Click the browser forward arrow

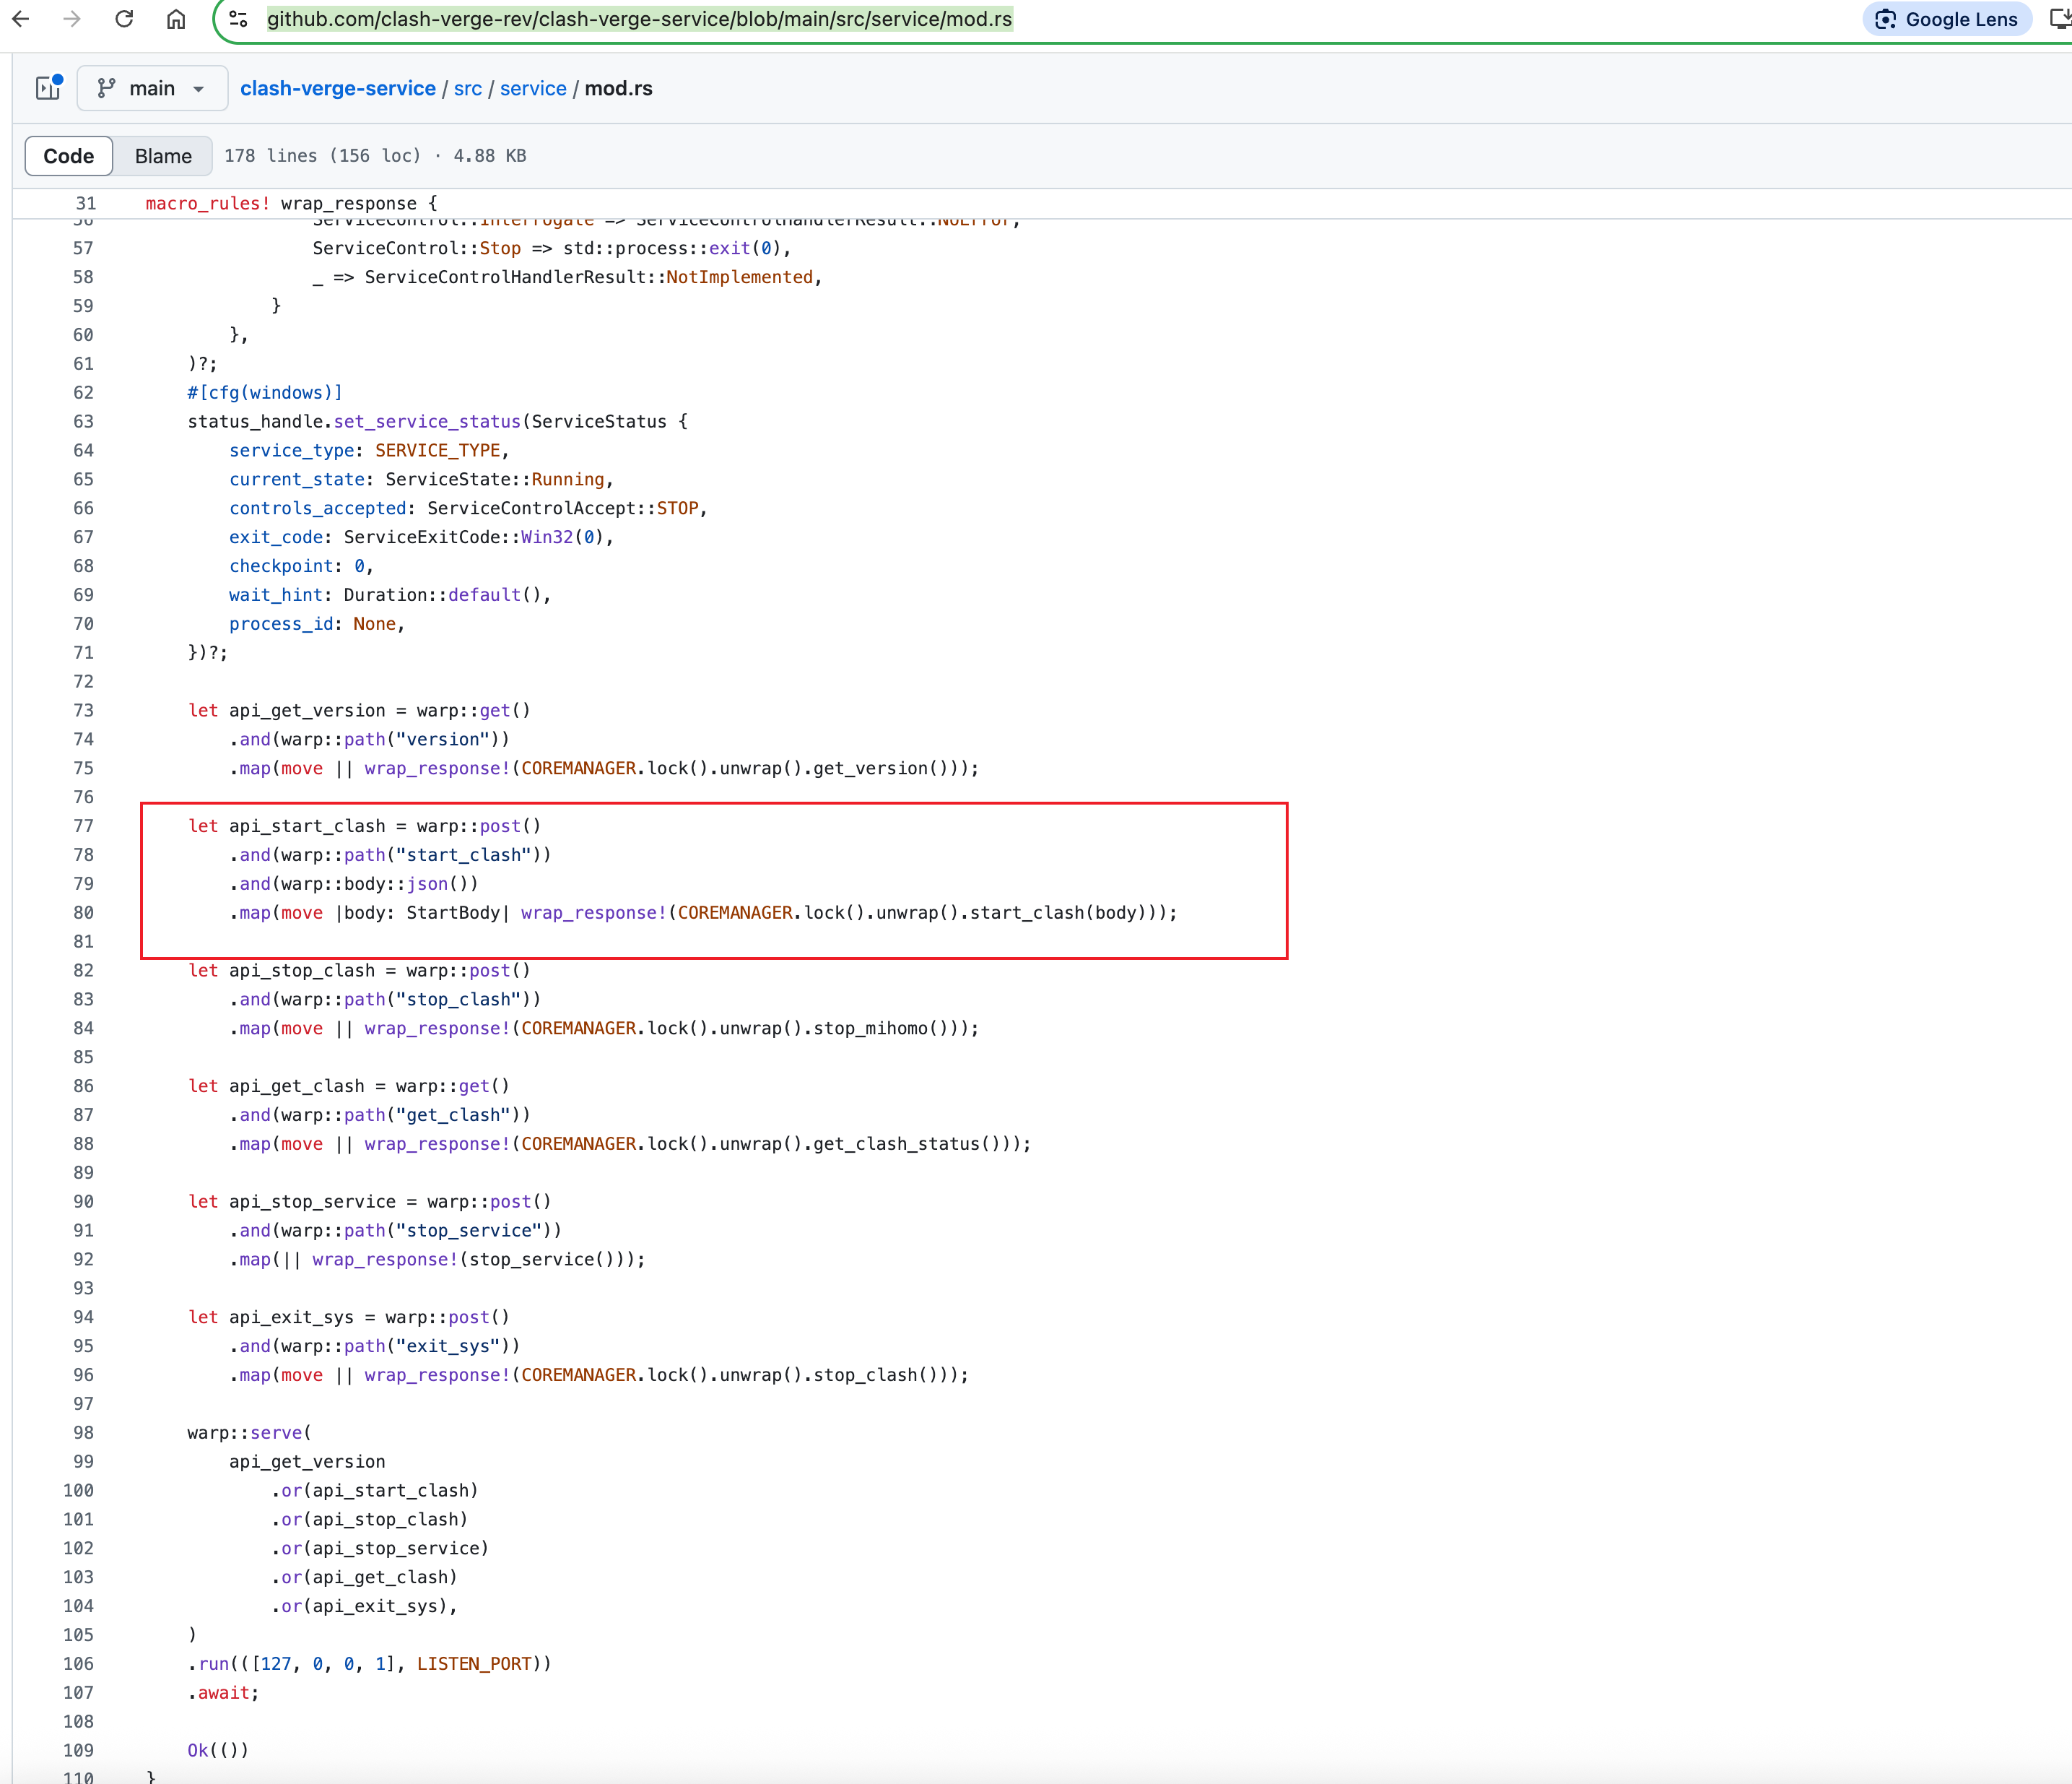[72, 19]
